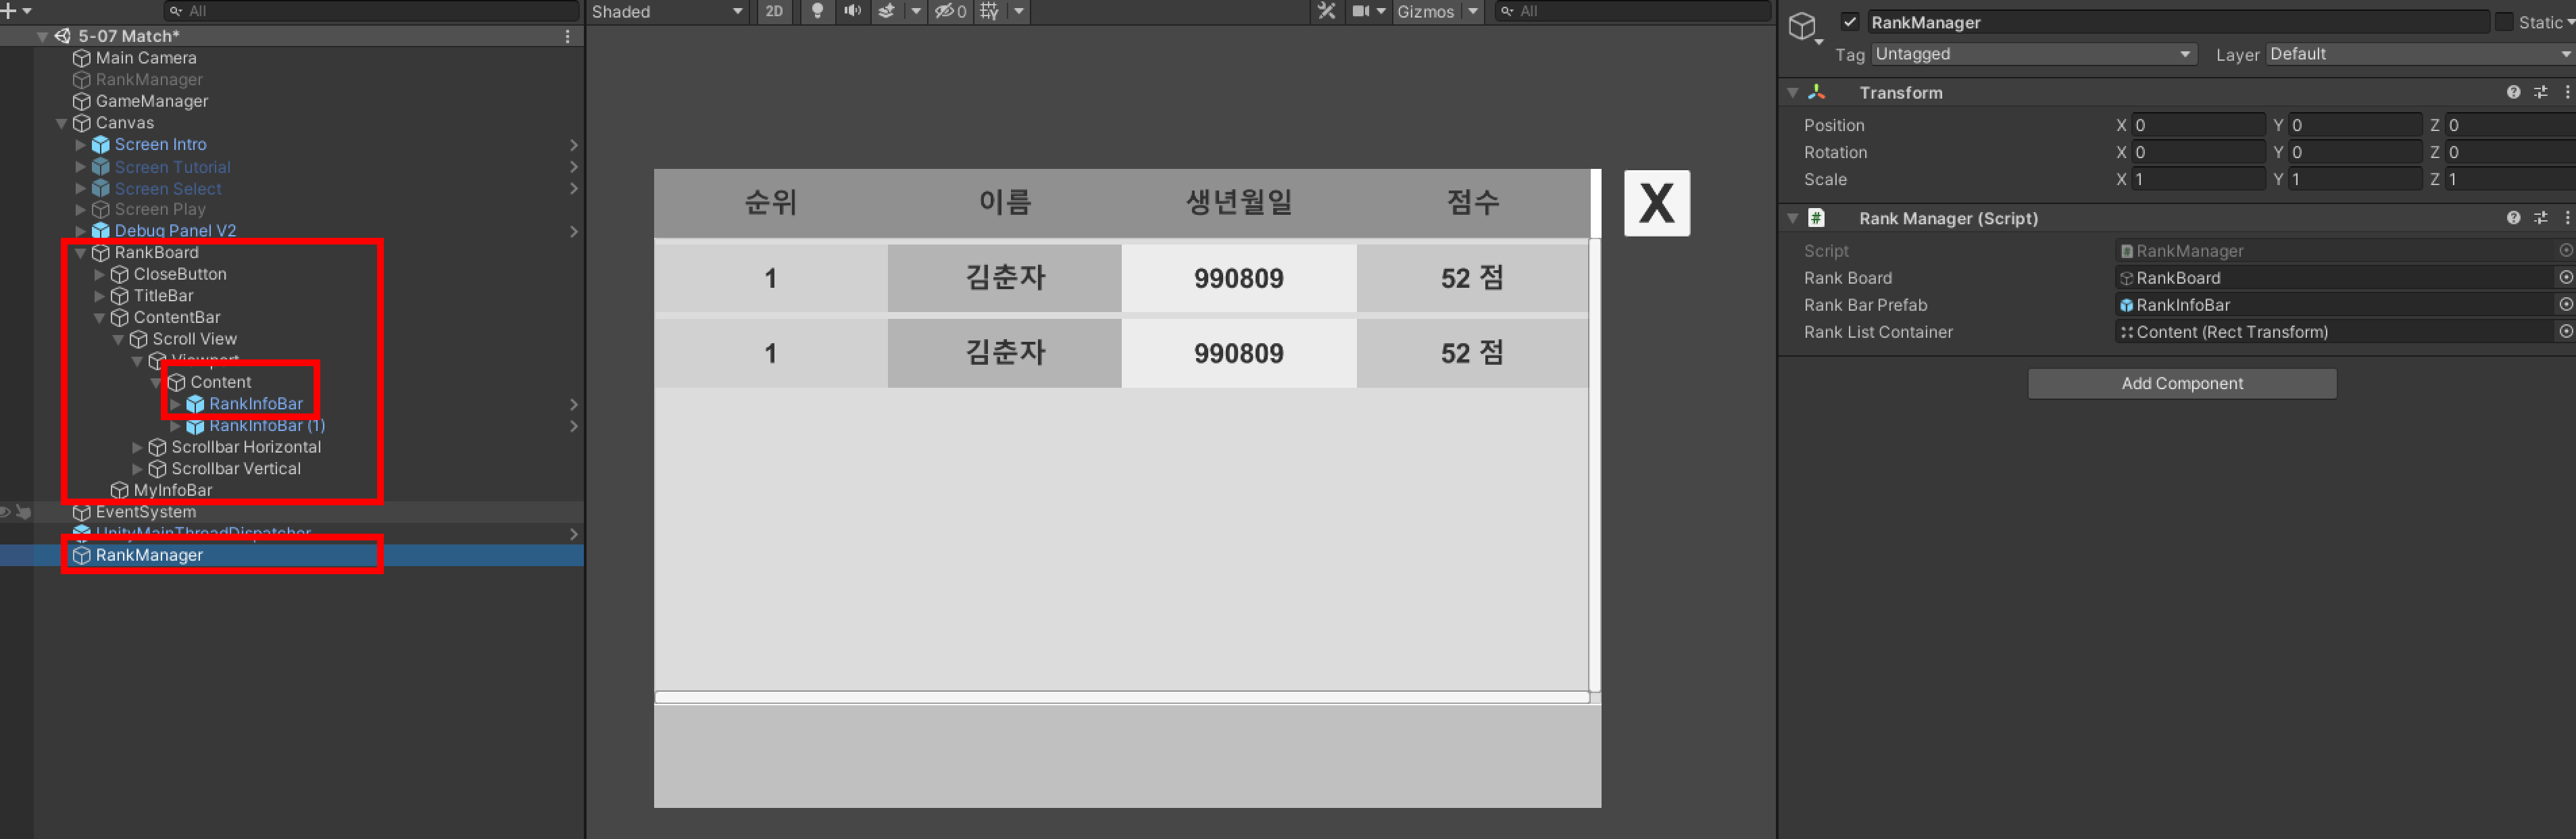Toggle scene effects (skybox/fog) icon
The height and width of the screenshot is (839, 2576).
(886, 11)
